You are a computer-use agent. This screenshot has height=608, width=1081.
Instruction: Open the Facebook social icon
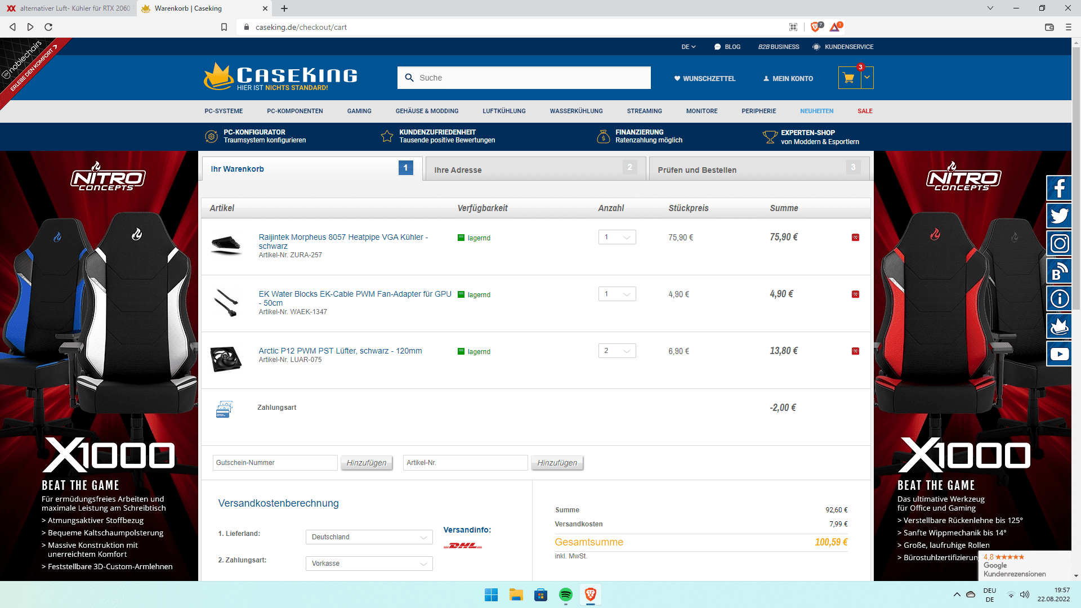(1059, 188)
